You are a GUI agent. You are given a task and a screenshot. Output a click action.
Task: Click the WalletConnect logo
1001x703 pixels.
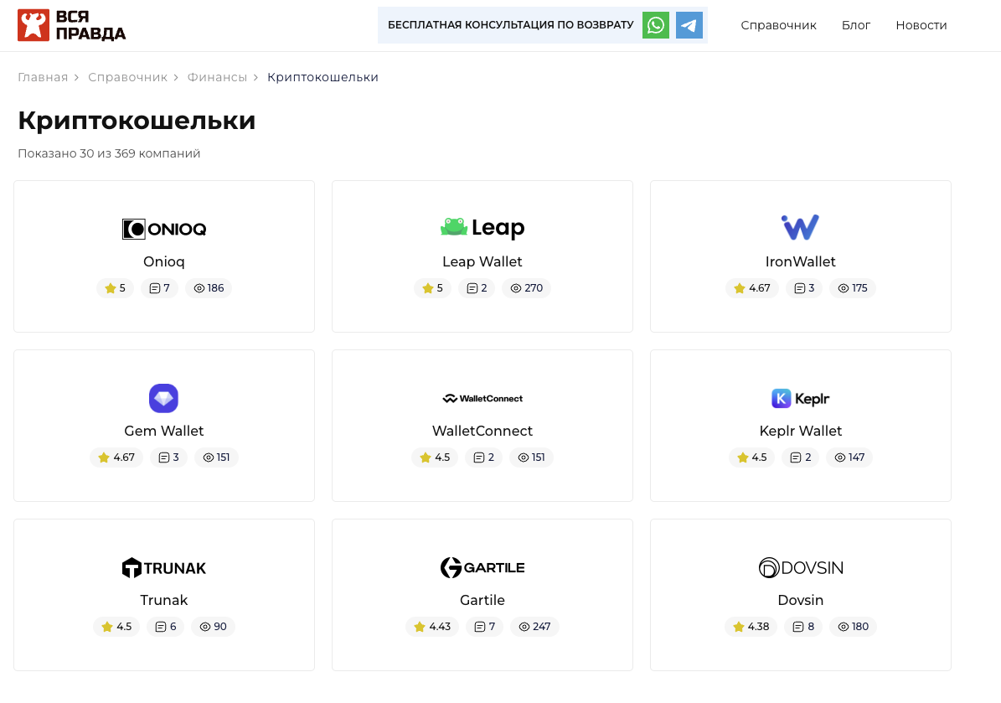[x=482, y=399]
